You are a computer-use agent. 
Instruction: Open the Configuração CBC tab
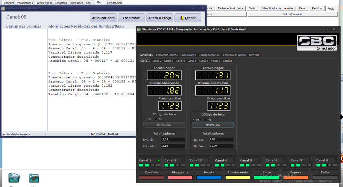point(210,55)
